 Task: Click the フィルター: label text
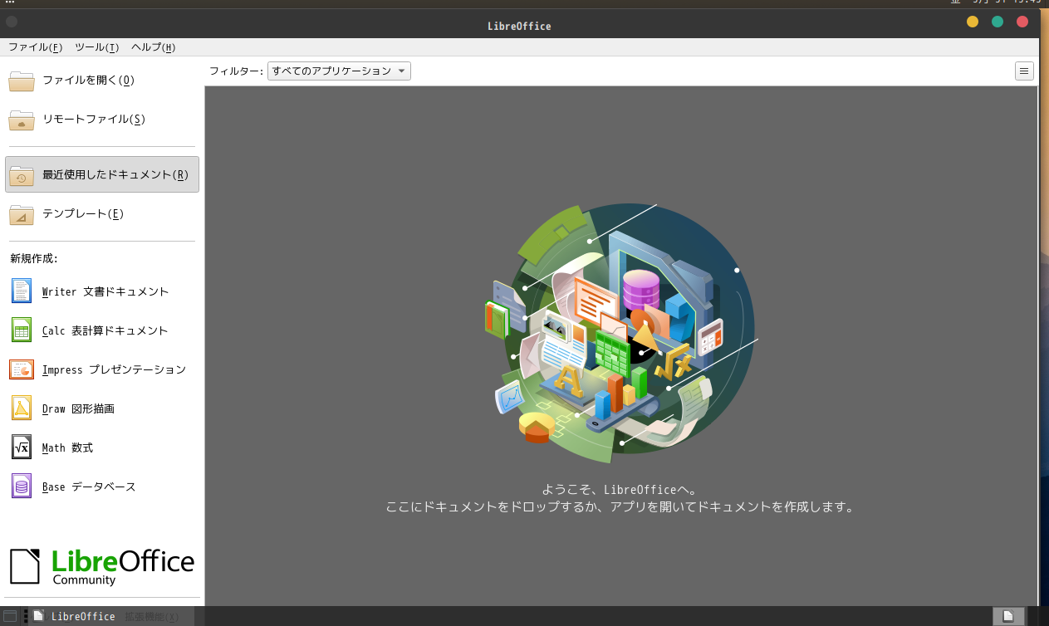click(x=236, y=71)
